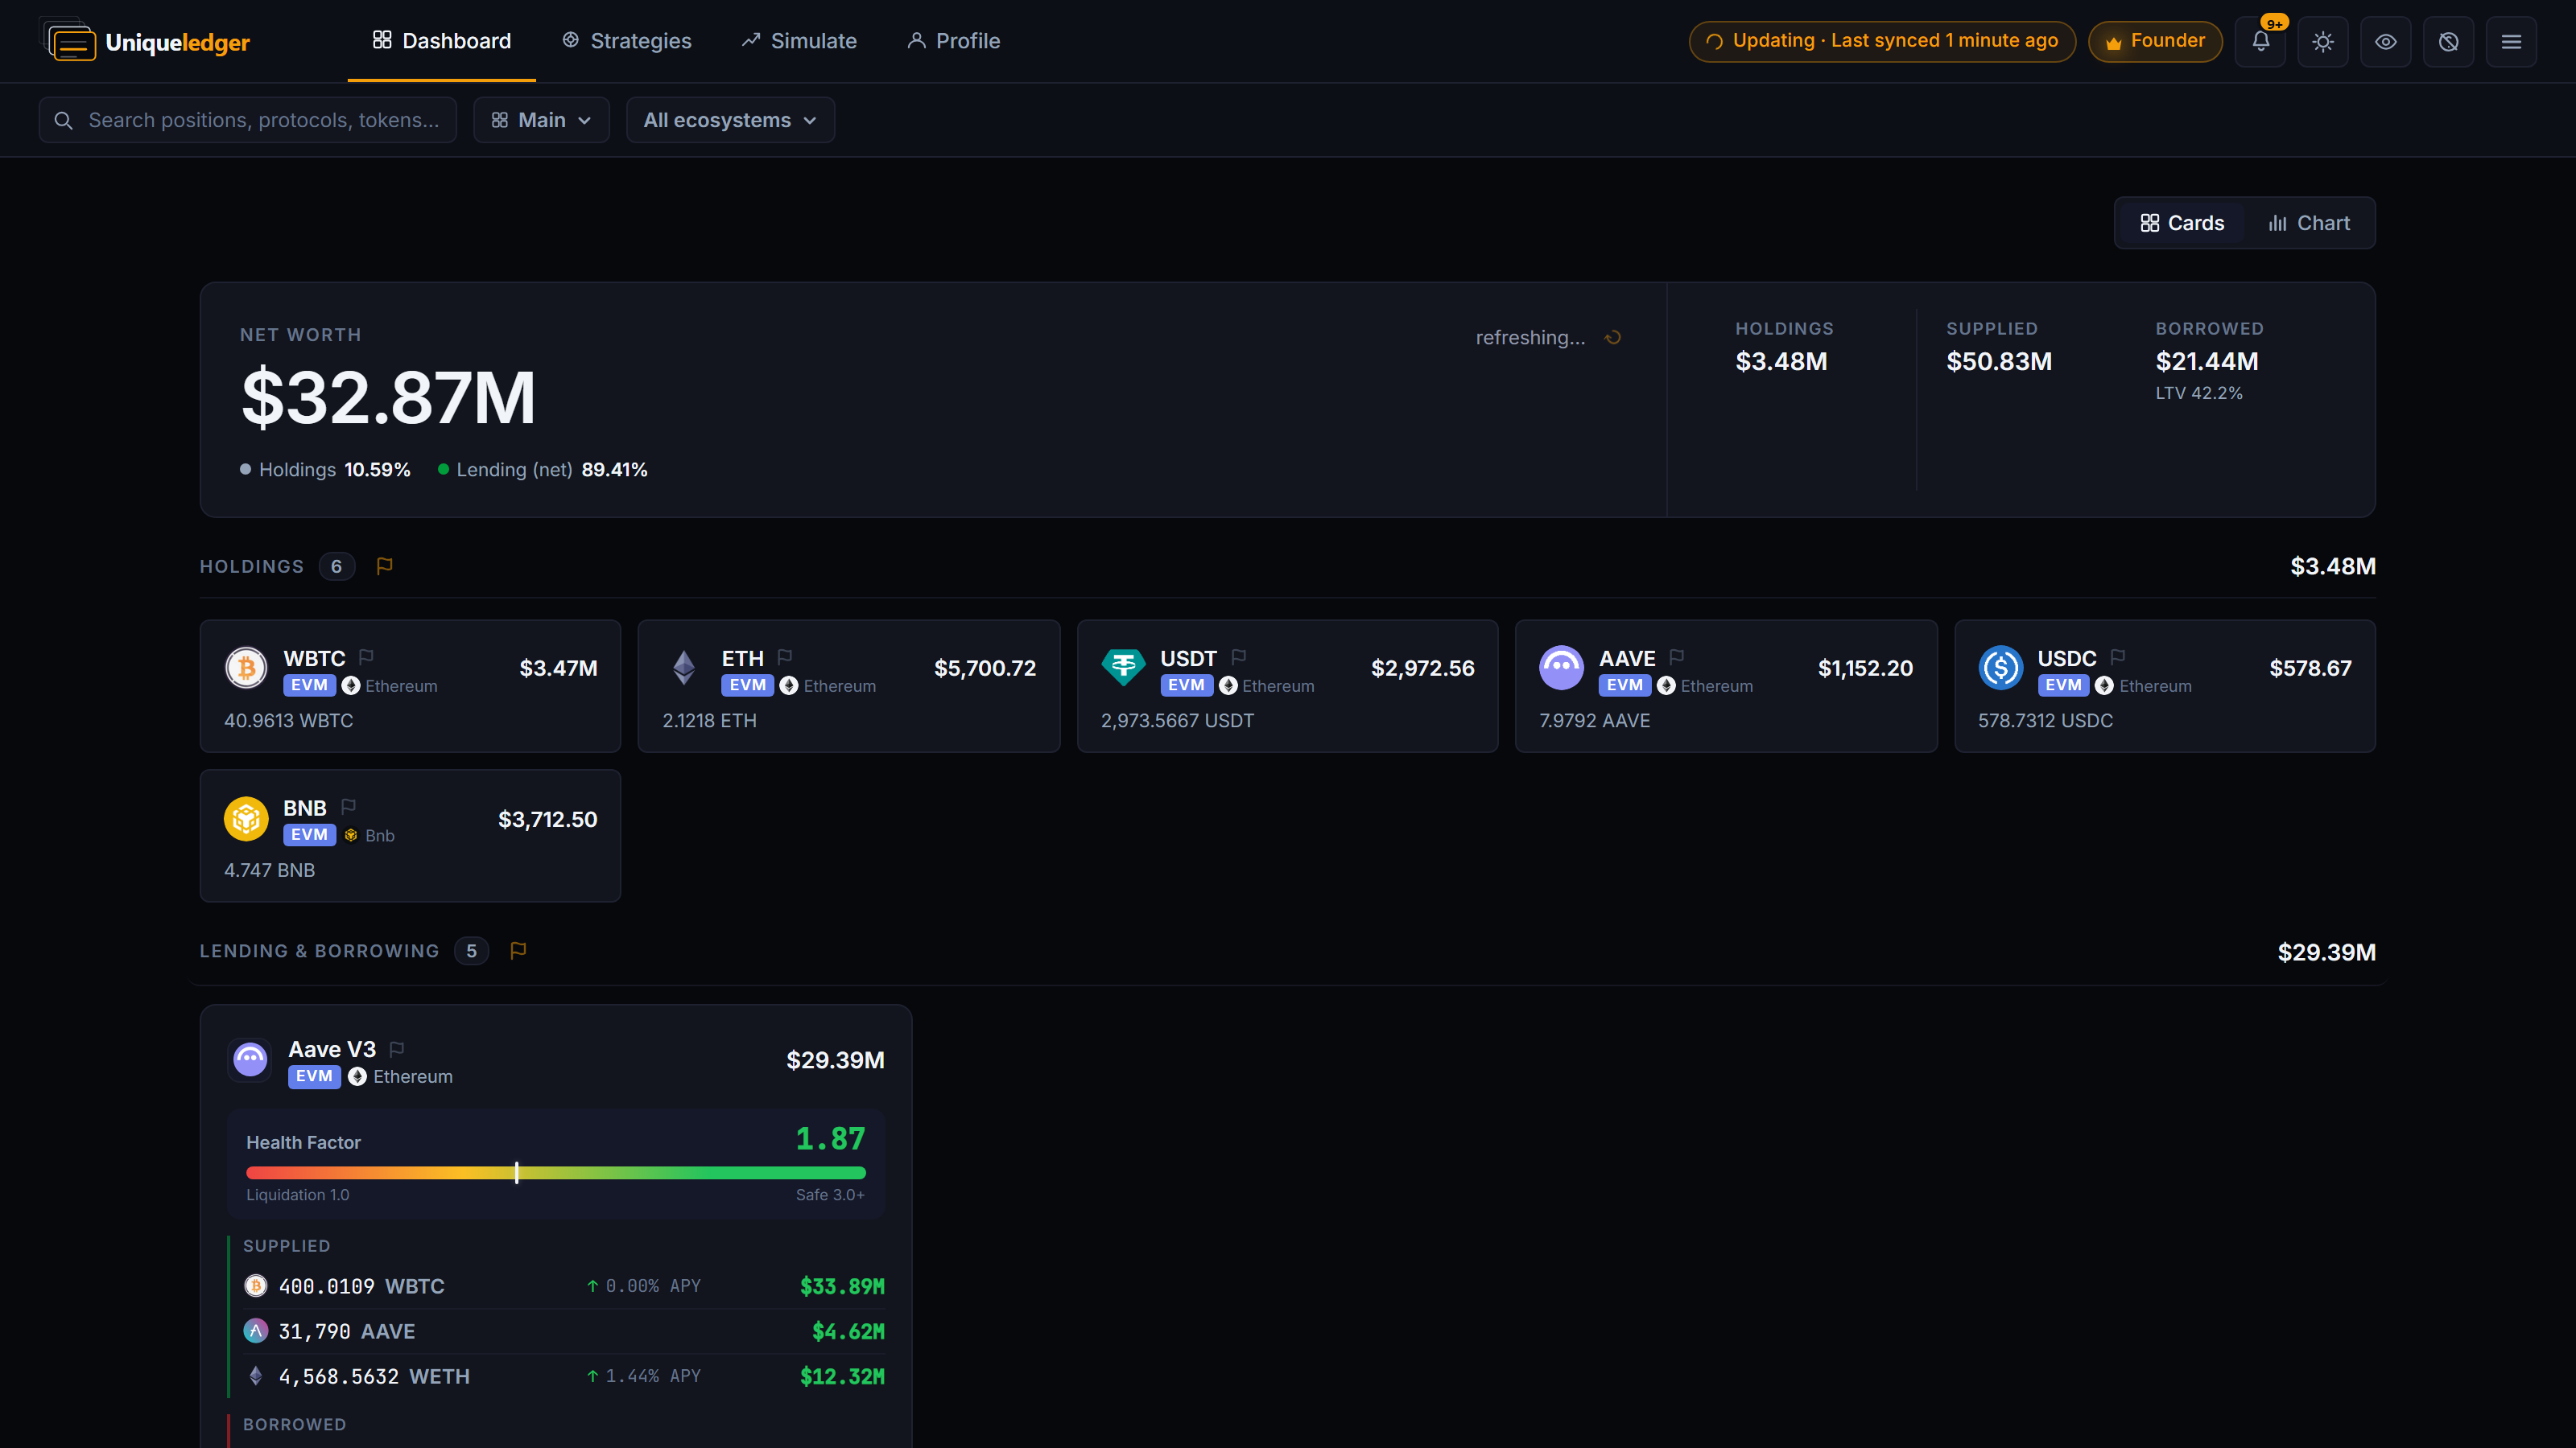Click WBTC icon in supplied list

point(256,1286)
